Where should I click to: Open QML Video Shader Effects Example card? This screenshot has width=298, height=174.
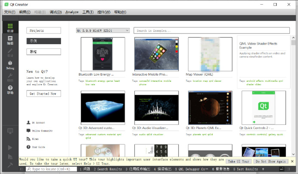click(264, 62)
